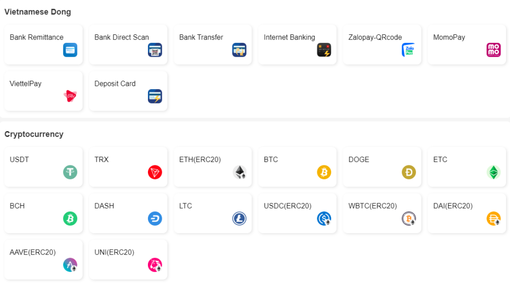Select the Deposit Card option

pos(128,91)
